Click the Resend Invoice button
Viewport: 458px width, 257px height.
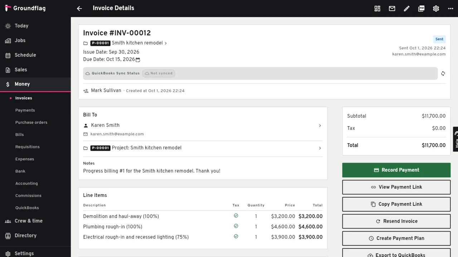click(x=396, y=221)
